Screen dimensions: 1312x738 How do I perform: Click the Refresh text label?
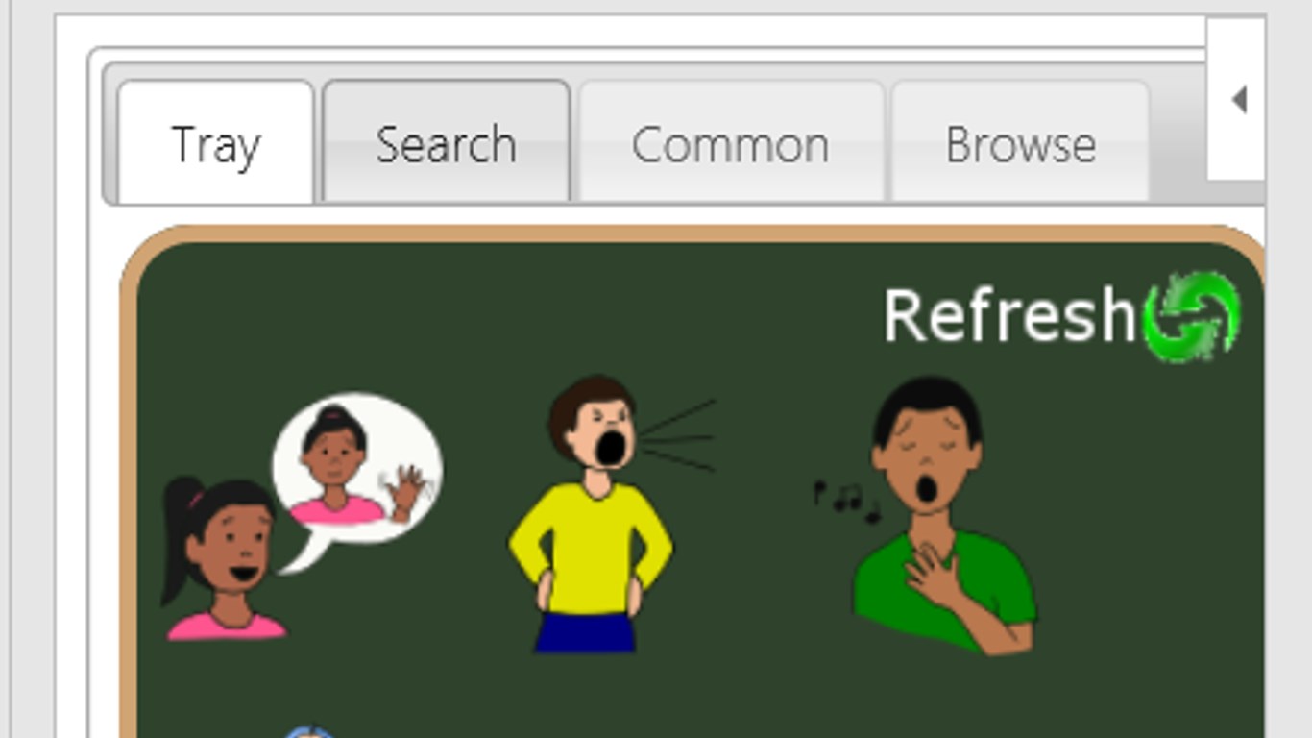pyautogui.click(x=1010, y=315)
